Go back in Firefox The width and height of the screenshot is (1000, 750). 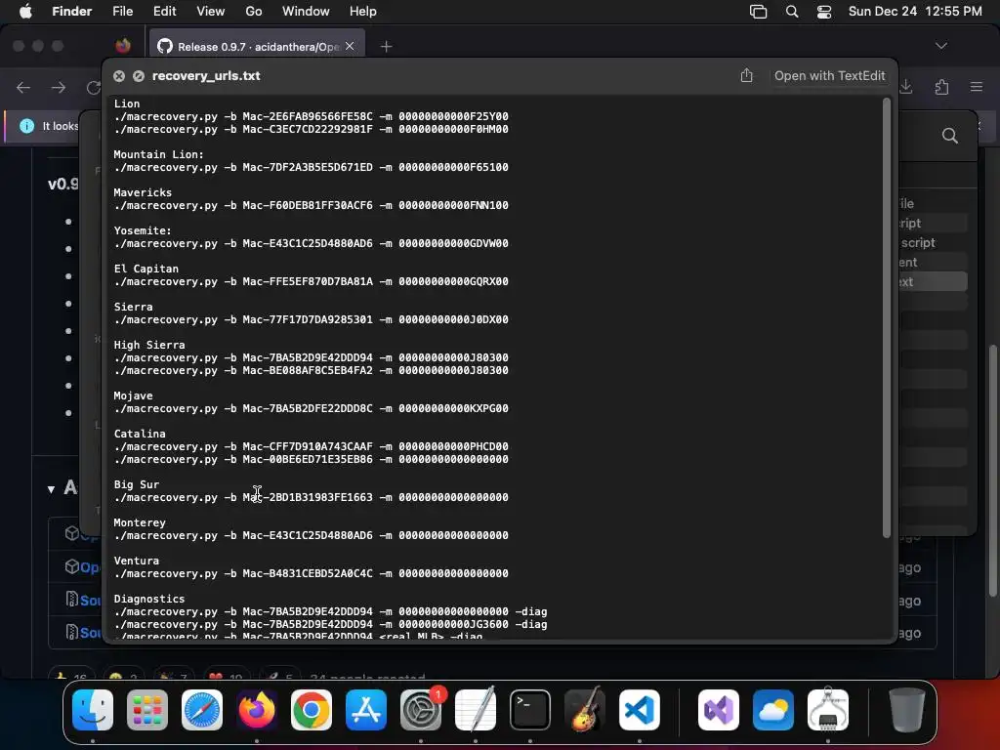[x=23, y=87]
